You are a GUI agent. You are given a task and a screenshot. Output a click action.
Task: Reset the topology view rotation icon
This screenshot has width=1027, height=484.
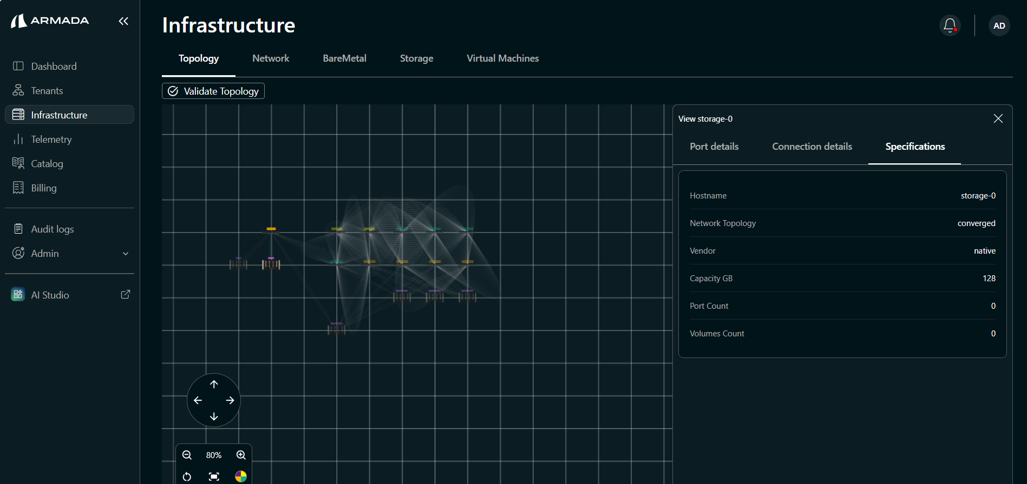pyautogui.click(x=187, y=476)
